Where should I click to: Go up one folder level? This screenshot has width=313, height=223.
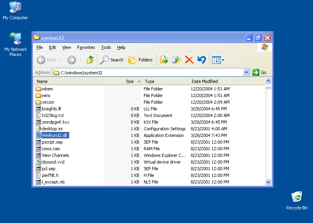[x=90, y=60]
